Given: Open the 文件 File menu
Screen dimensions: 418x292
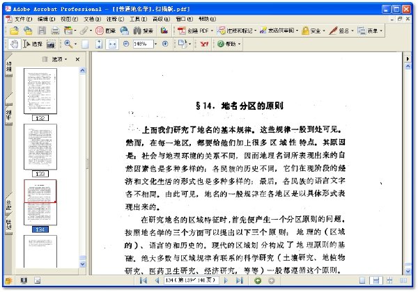Looking at the screenshot, I should coord(23,19).
